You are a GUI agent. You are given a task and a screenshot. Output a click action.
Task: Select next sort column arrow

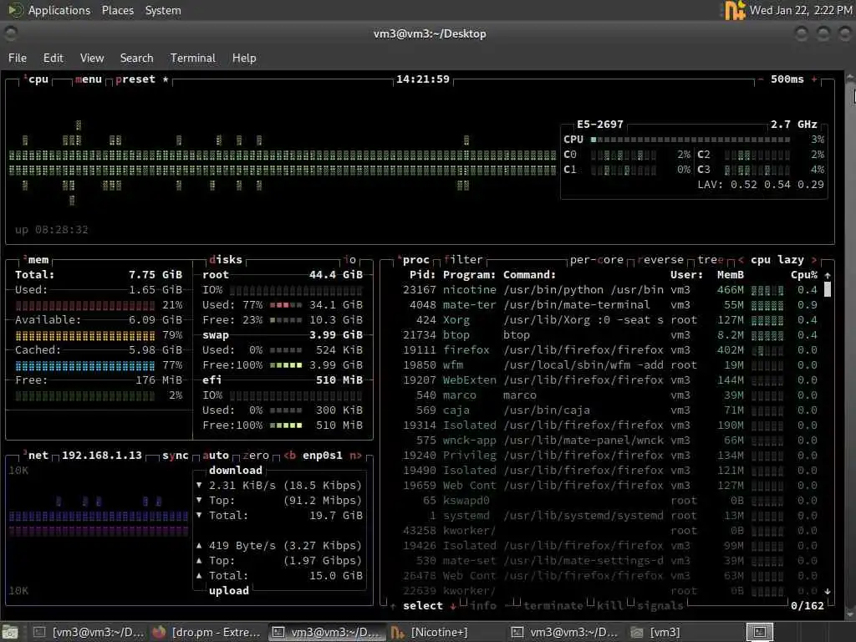point(814,260)
